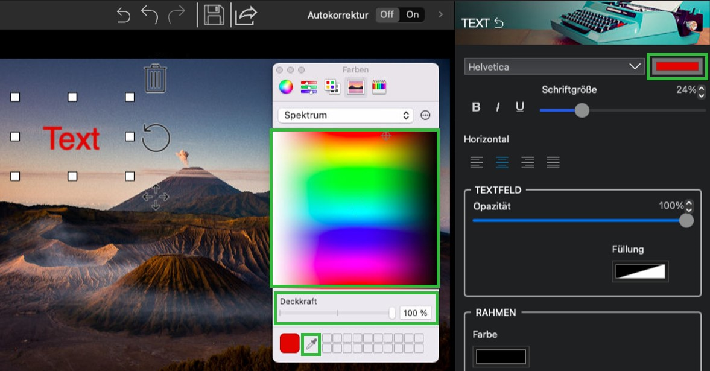Toggle underline U formatting
This screenshot has height=371, width=710.
(x=520, y=107)
